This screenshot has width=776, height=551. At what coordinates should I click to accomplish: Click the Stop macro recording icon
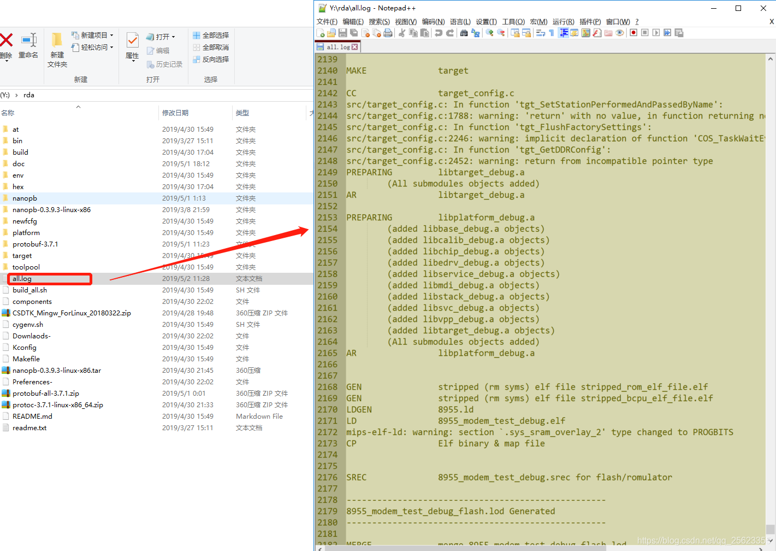coord(645,33)
